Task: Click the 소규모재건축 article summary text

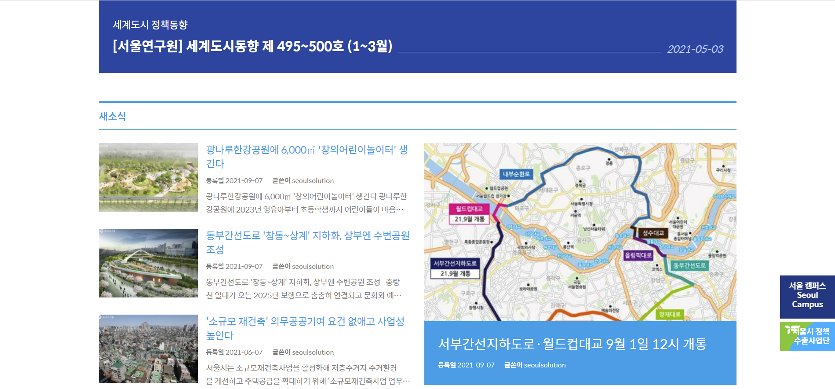Action: pos(307,374)
